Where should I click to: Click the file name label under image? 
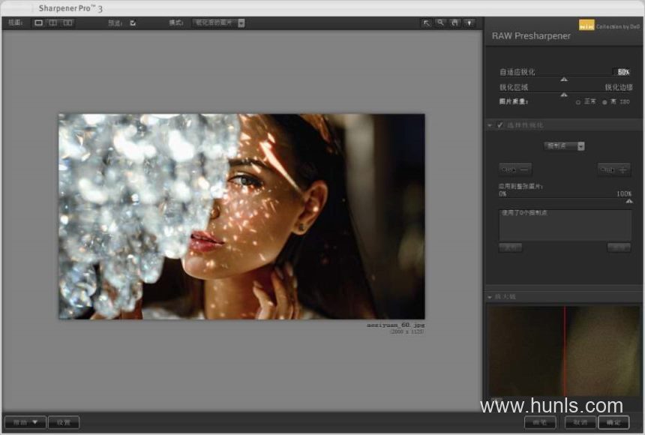pyautogui.click(x=396, y=325)
